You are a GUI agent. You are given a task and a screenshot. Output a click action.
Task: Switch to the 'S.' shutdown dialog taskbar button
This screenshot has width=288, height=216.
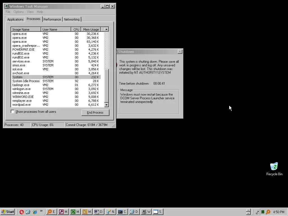157,212
